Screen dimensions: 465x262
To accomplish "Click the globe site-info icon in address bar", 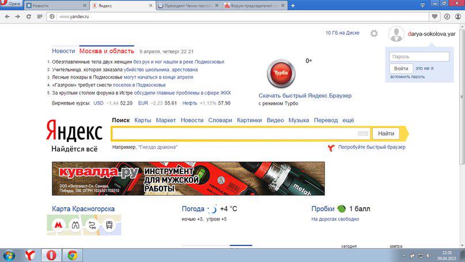I will point(52,17).
